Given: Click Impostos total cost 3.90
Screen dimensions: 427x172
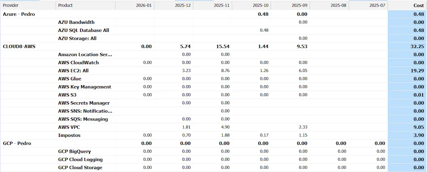Looking at the screenshot, I should 418,135.
